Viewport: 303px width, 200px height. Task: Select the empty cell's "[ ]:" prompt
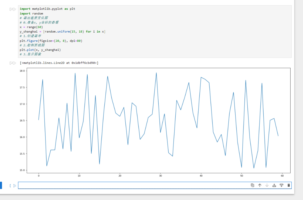click(x=13, y=185)
